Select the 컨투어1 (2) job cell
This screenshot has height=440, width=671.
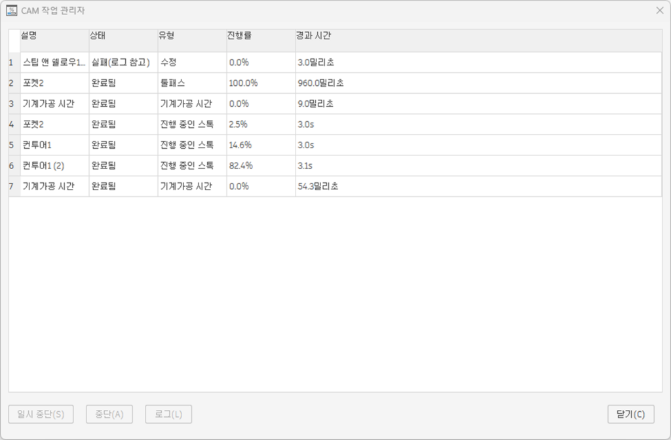coord(54,165)
